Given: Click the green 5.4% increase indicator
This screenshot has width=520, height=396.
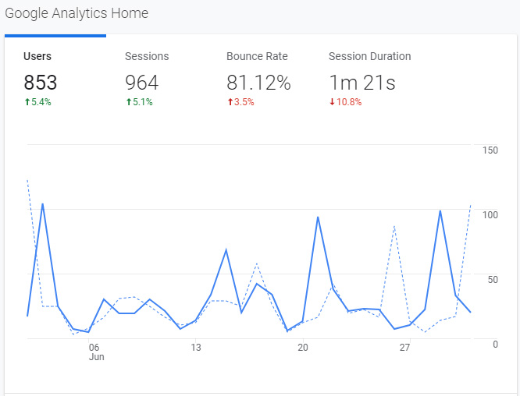Looking at the screenshot, I should 37,102.
